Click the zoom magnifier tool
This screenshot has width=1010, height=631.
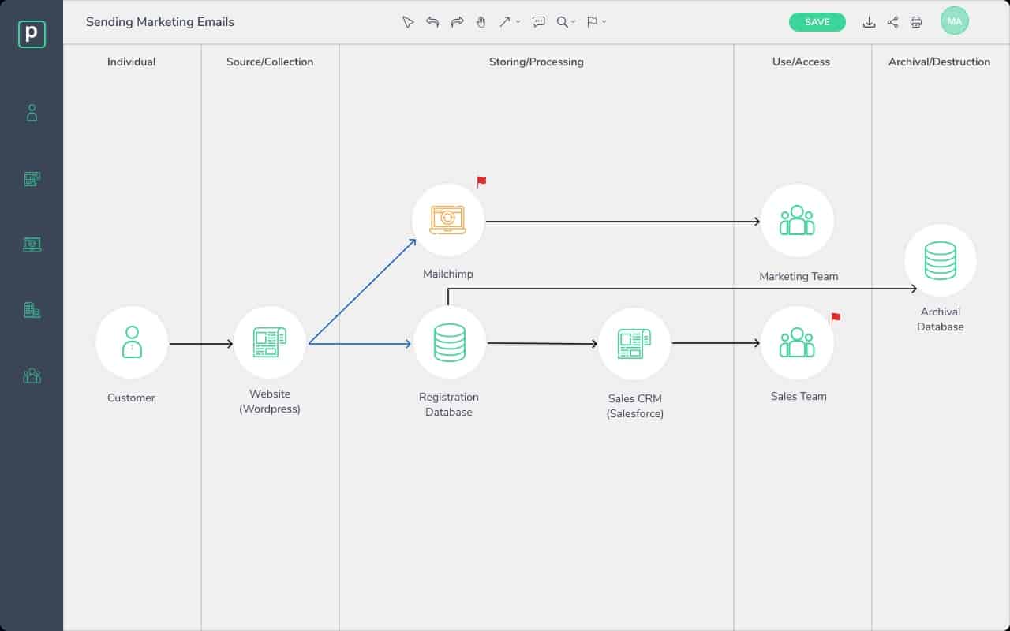(562, 22)
